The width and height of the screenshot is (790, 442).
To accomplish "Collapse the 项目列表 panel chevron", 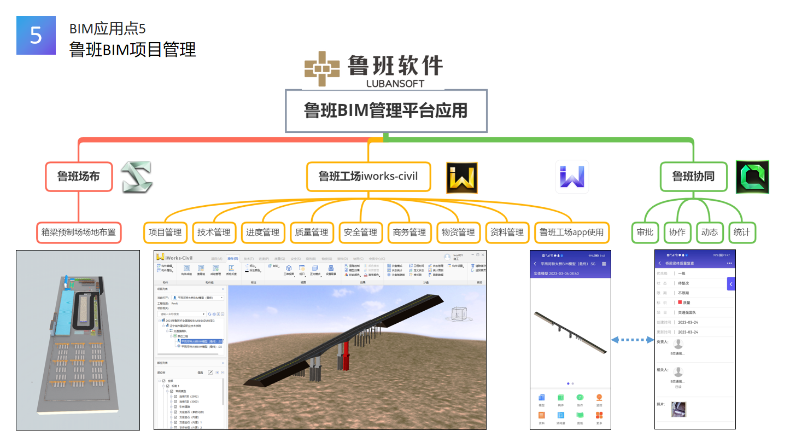I will pyautogui.click(x=223, y=289).
